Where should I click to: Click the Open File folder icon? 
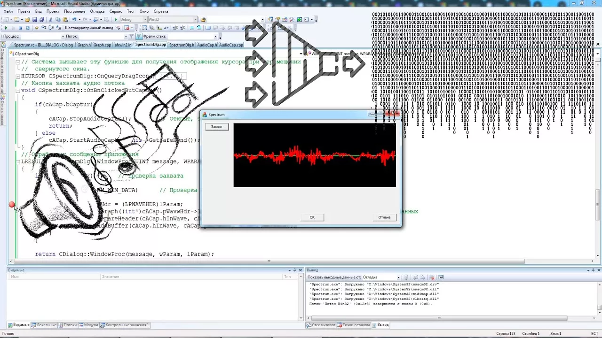coord(27,20)
